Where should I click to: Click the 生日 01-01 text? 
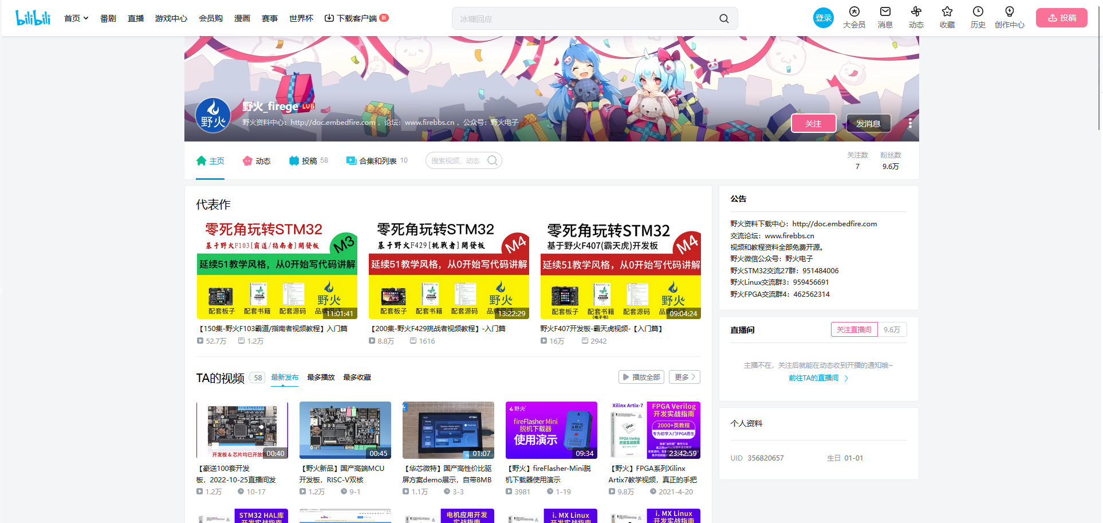pos(845,458)
